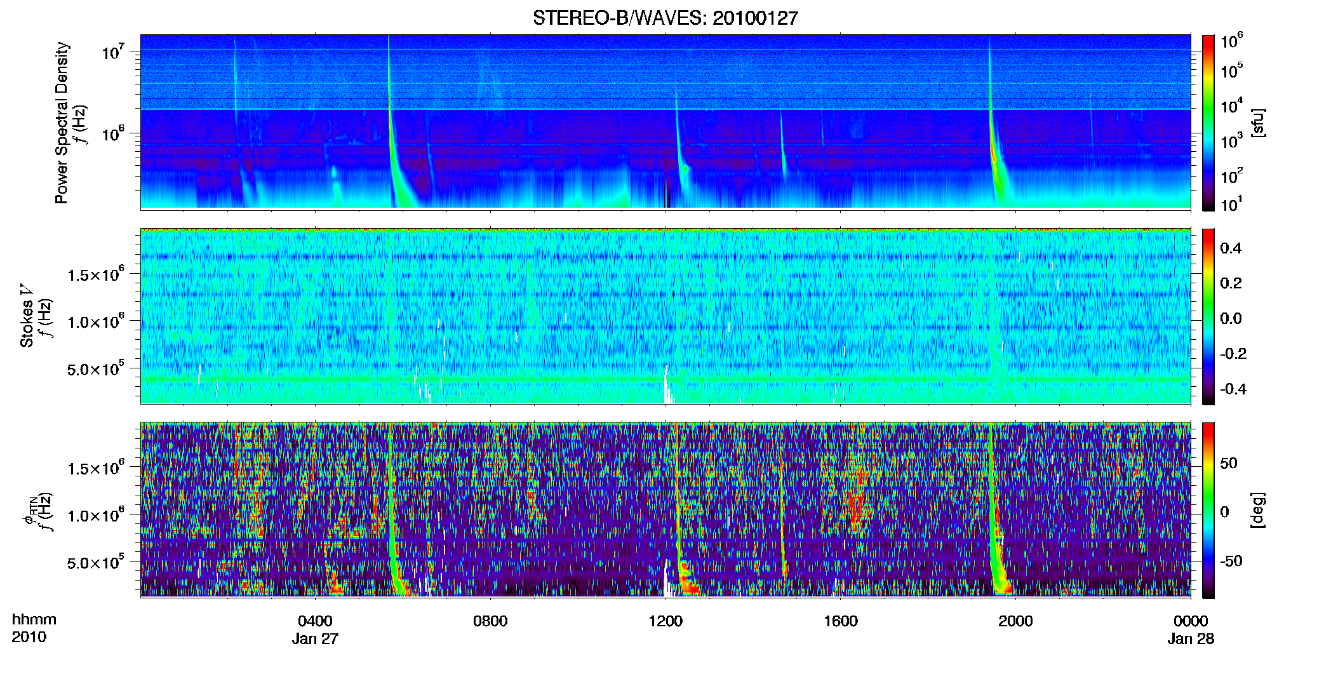1331x686 pixels.
Task: Click the Stokes V axis label
Action: click(27, 316)
